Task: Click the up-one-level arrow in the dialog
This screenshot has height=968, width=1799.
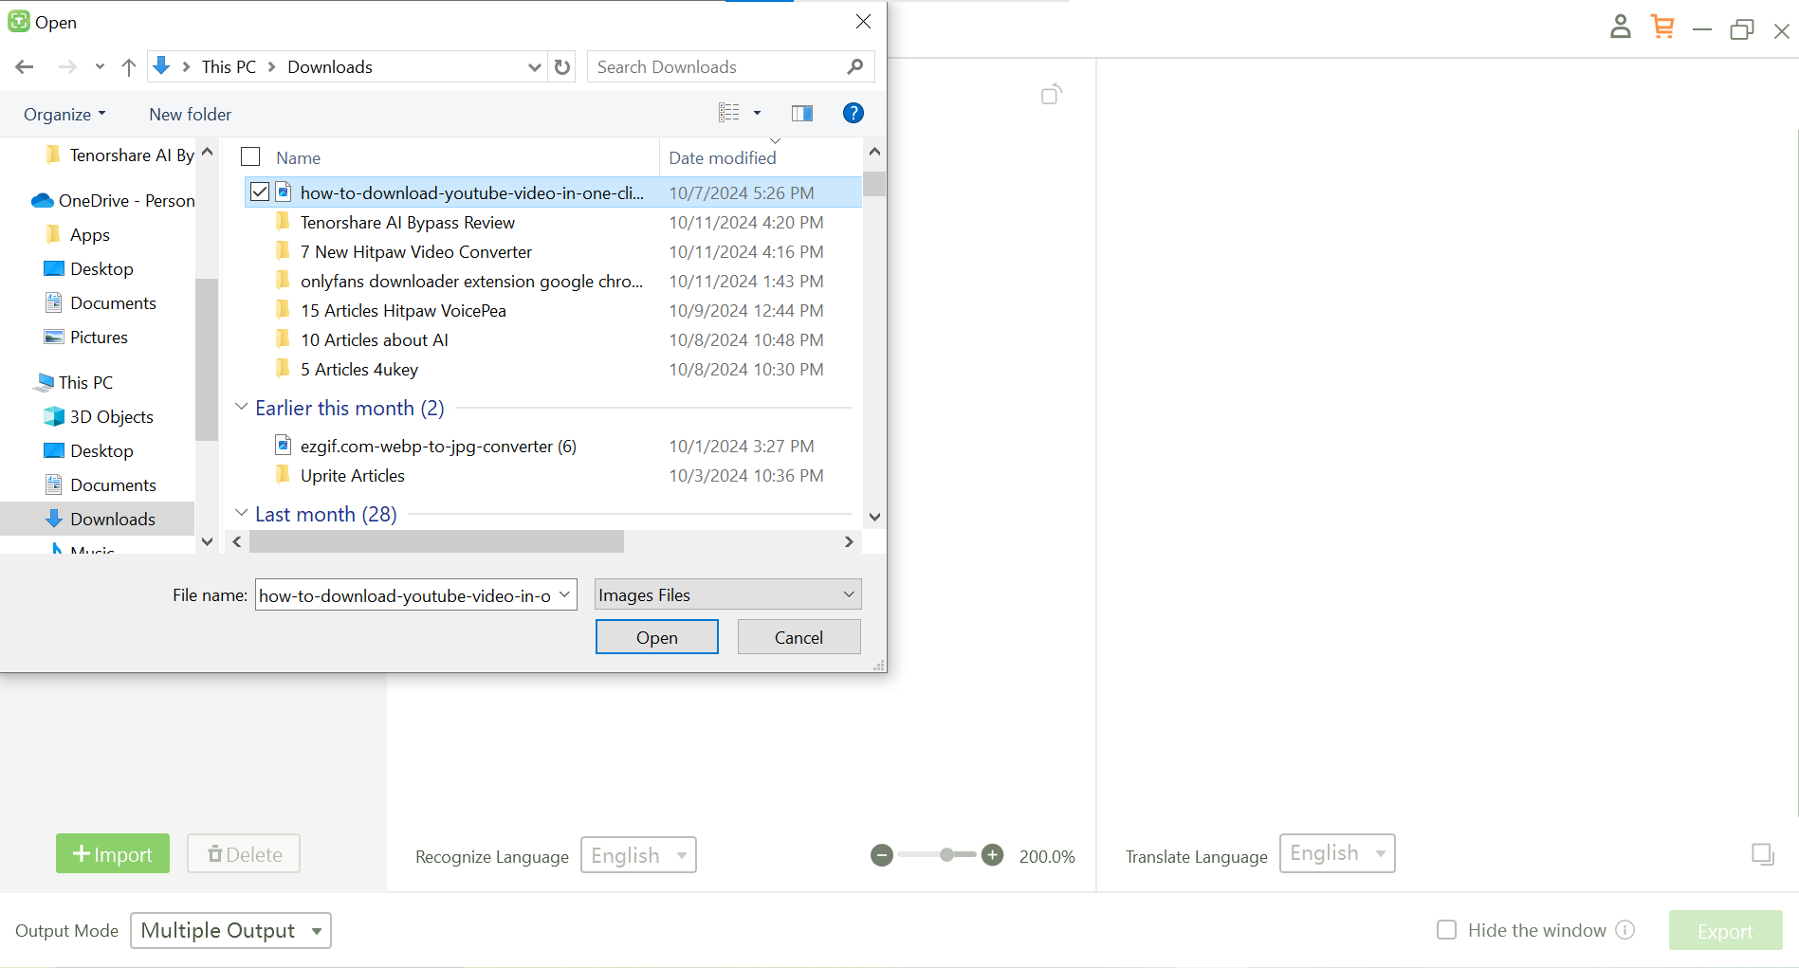Action: (129, 66)
